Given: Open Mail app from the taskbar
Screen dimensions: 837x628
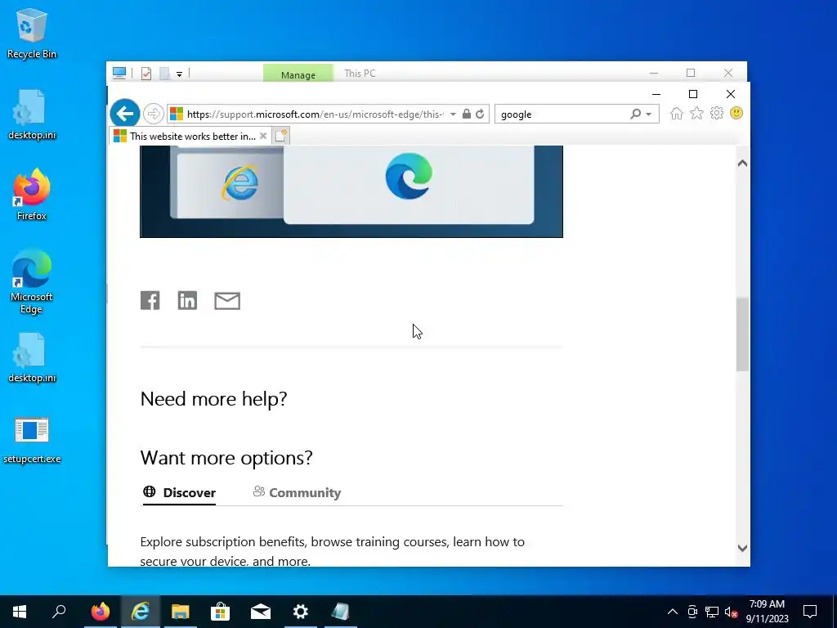Looking at the screenshot, I should click(261, 612).
